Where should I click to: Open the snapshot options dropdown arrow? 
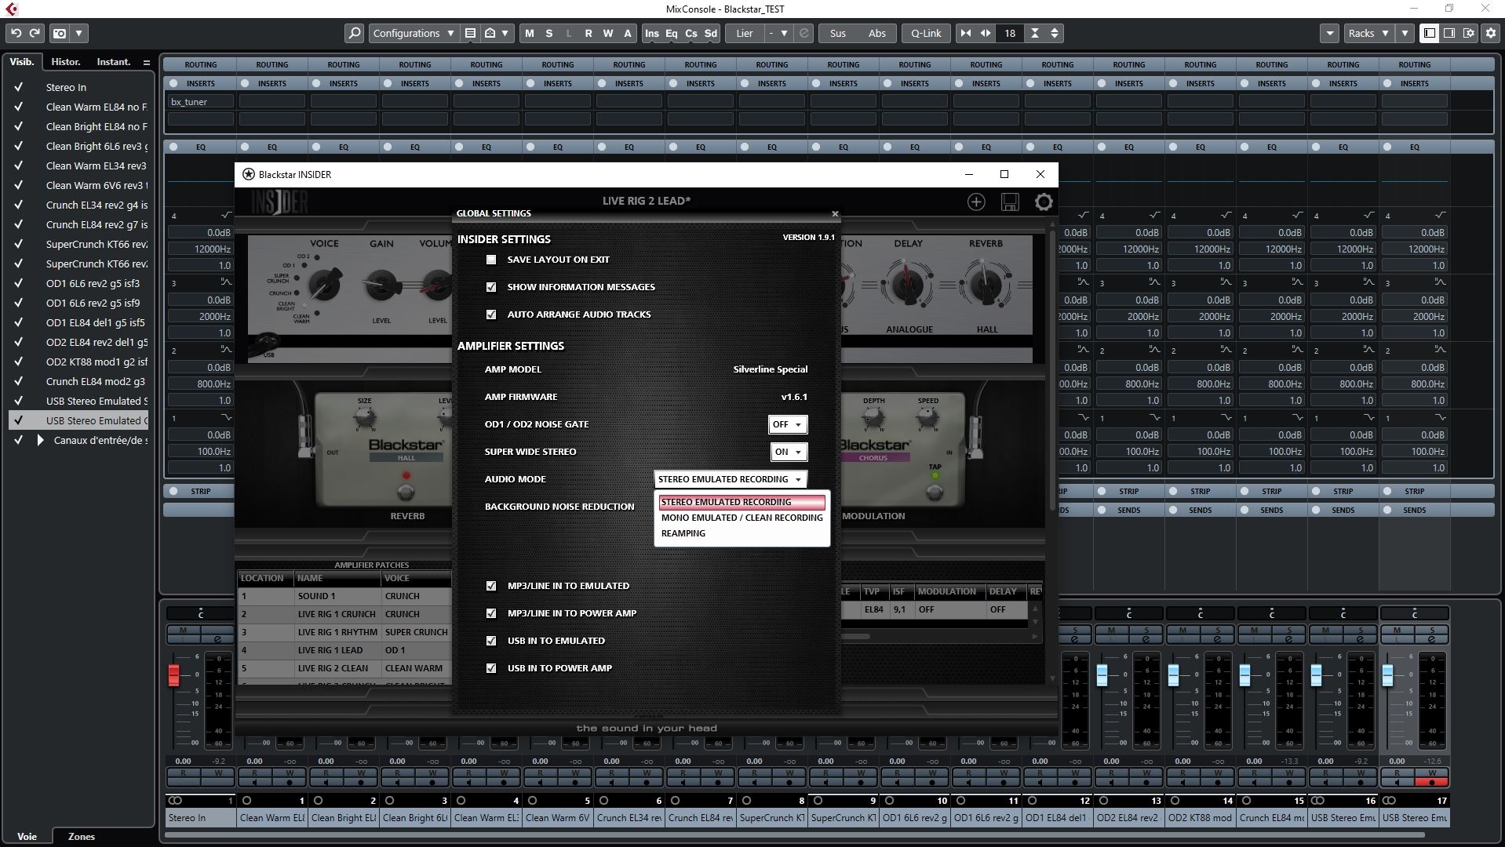click(79, 33)
